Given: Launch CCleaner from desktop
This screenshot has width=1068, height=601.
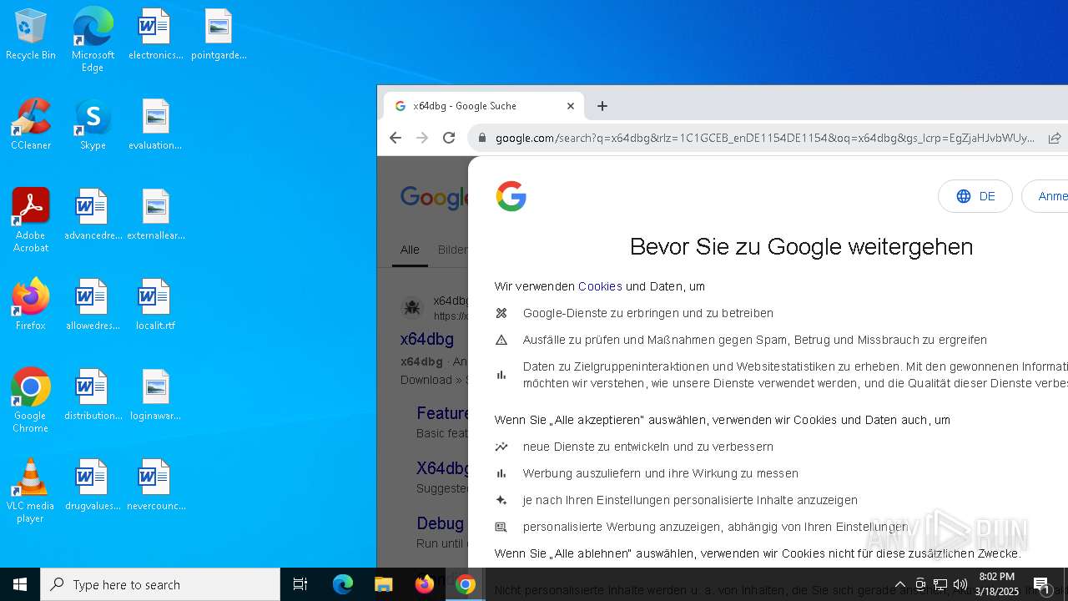Looking at the screenshot, I should pos(31,124).
